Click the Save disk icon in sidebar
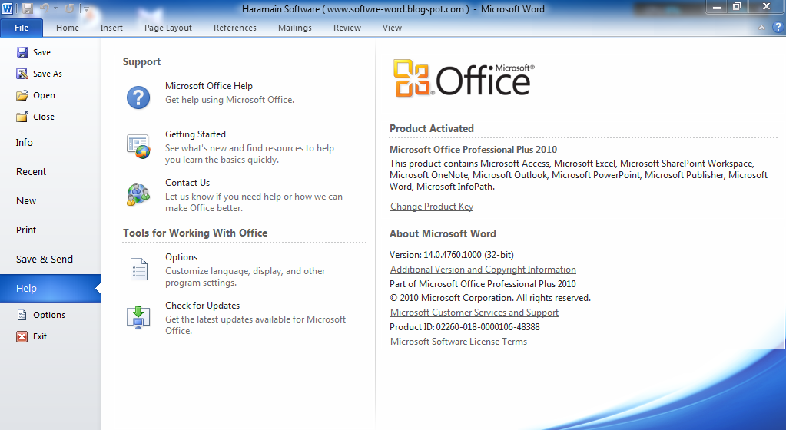The height and width of the screenshot is (430, 786). point(22,52)
